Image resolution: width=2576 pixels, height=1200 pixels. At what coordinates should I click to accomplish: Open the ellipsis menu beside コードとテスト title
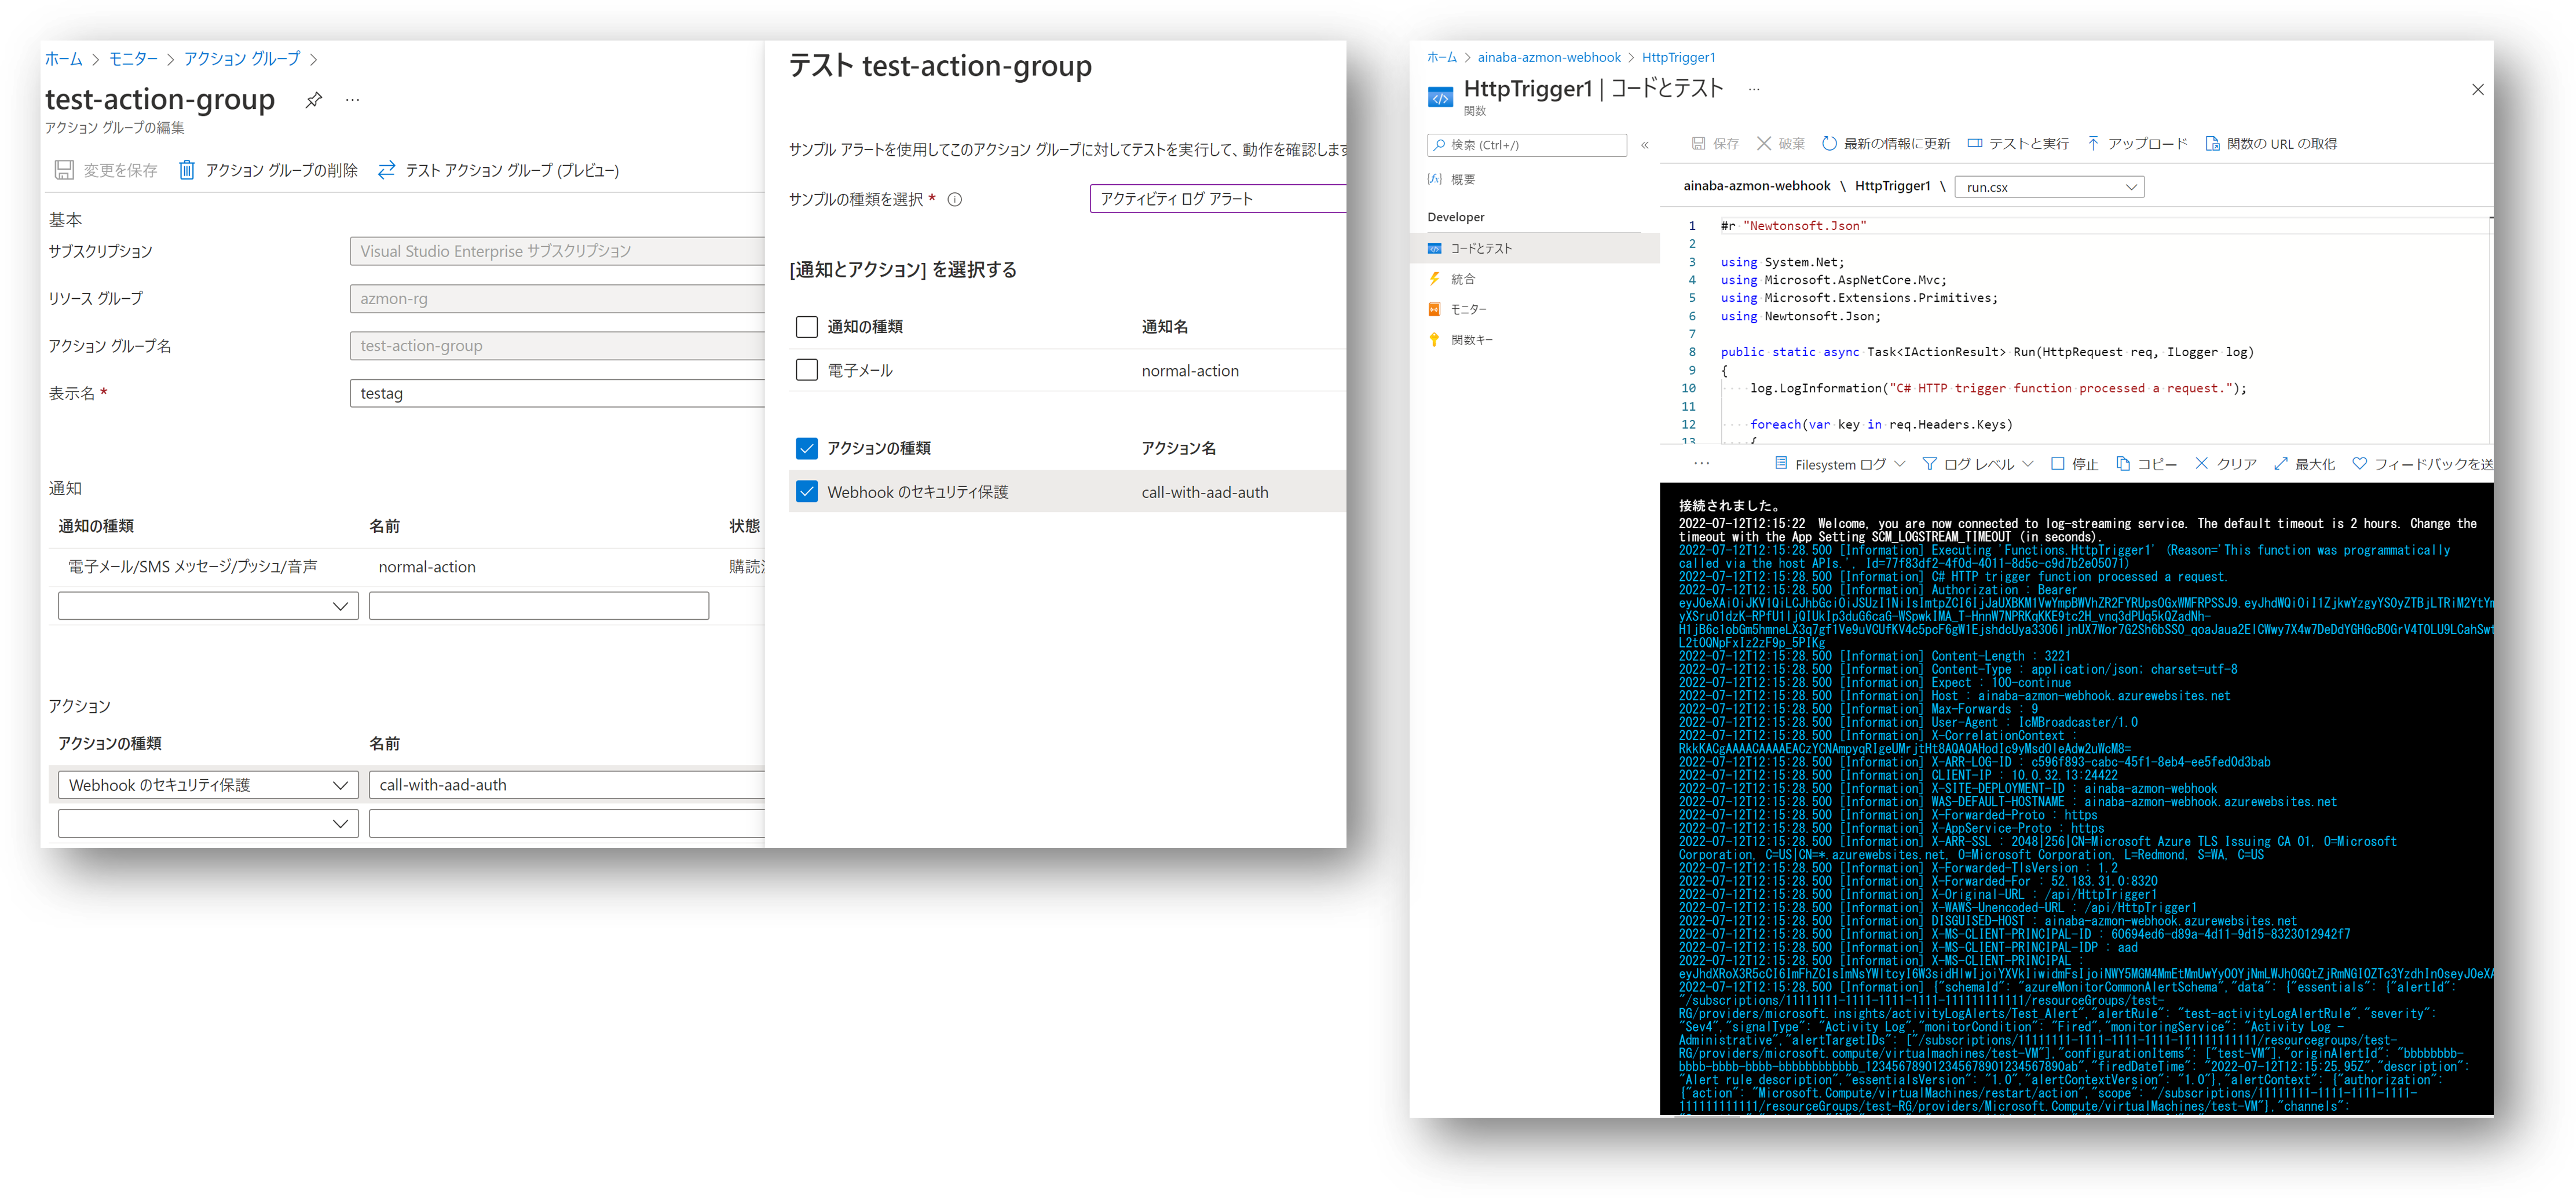click(1754, 89)
